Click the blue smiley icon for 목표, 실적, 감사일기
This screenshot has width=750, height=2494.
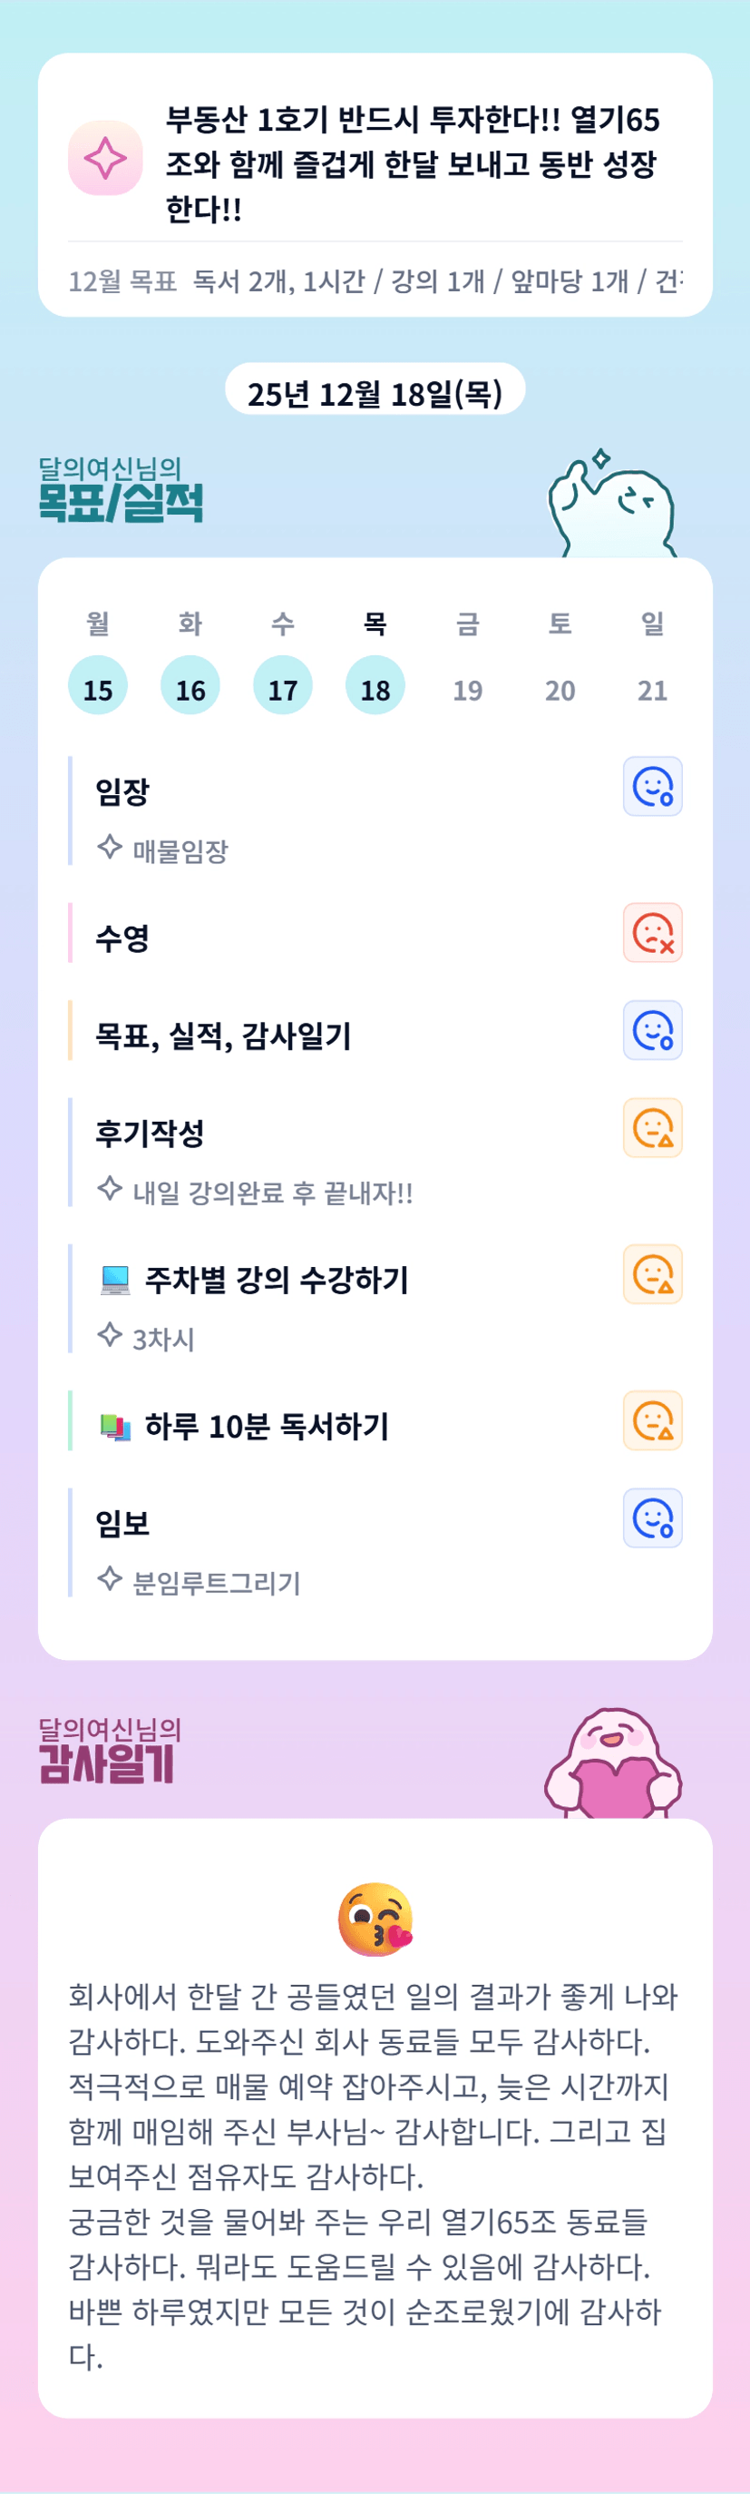652,1030
